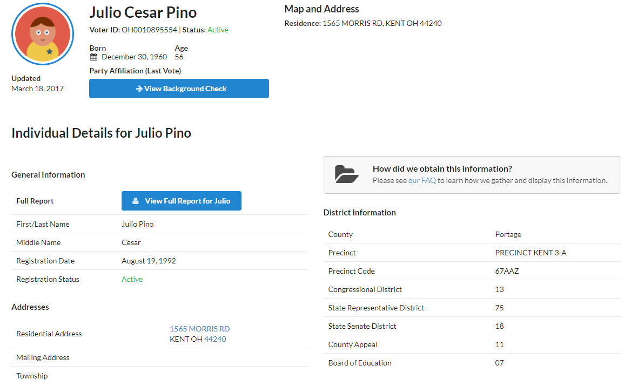Click the 'Julio Pino' First/Last Name value
Screen dimensions: 624x386
pyautogui.click(x=138, y=224)
